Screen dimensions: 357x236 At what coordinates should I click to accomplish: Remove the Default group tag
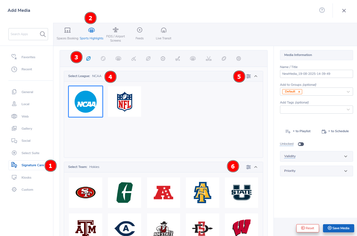[x=299, y=92]
